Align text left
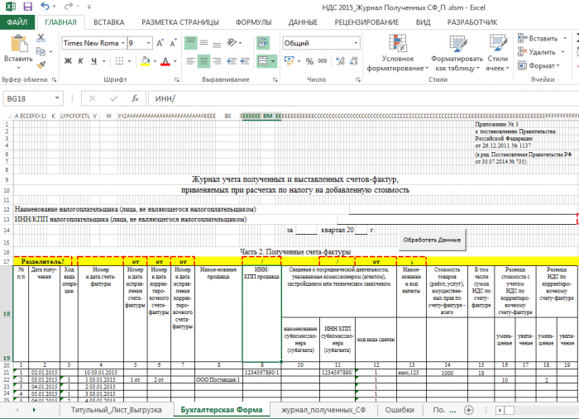Screen dimensions: 579x419 pyautogui.click(x=190, y=61)
